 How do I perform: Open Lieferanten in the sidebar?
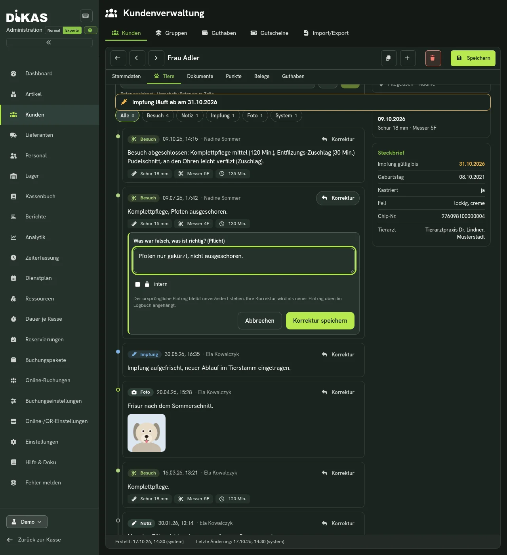pyautogui.click(x=50, y=135)
